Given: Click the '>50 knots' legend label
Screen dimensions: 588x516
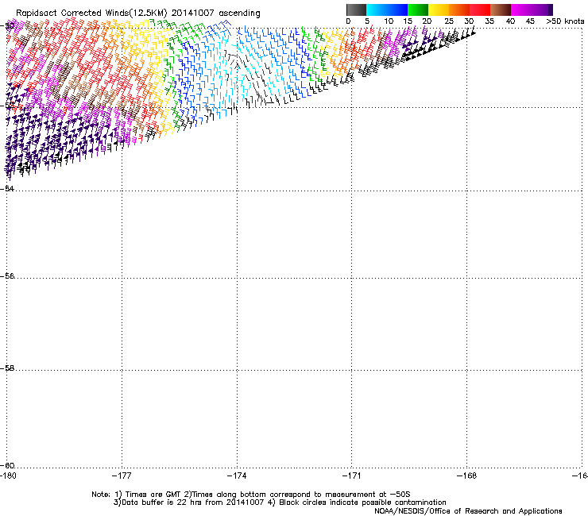Looking at the screenshot, I should pyautogui.click(x=565, y=21).
